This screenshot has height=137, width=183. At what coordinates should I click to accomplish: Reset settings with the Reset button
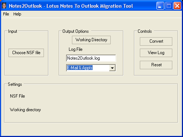(156, 65)
